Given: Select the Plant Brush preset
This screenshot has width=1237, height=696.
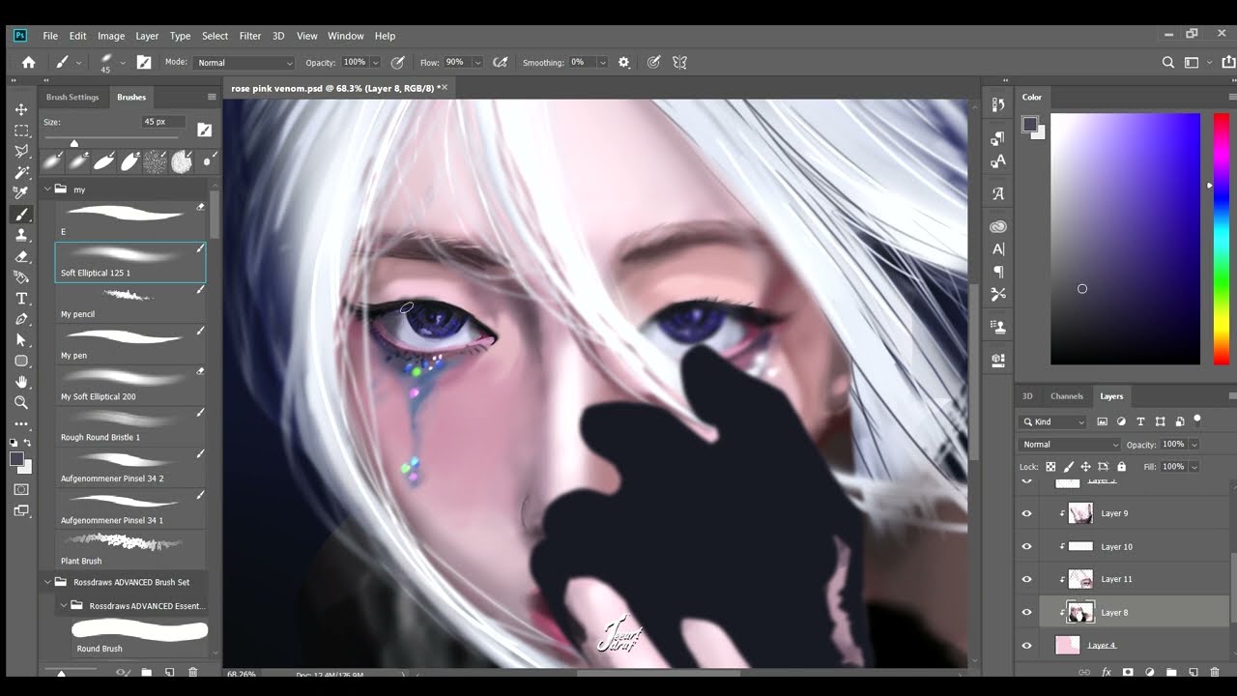Looking at the screenshot, I should (x=130, y=550).
